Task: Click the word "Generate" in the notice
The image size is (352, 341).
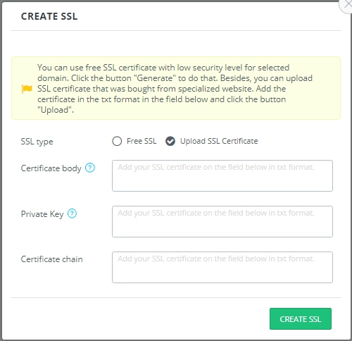Action: (x=155, y=78)
